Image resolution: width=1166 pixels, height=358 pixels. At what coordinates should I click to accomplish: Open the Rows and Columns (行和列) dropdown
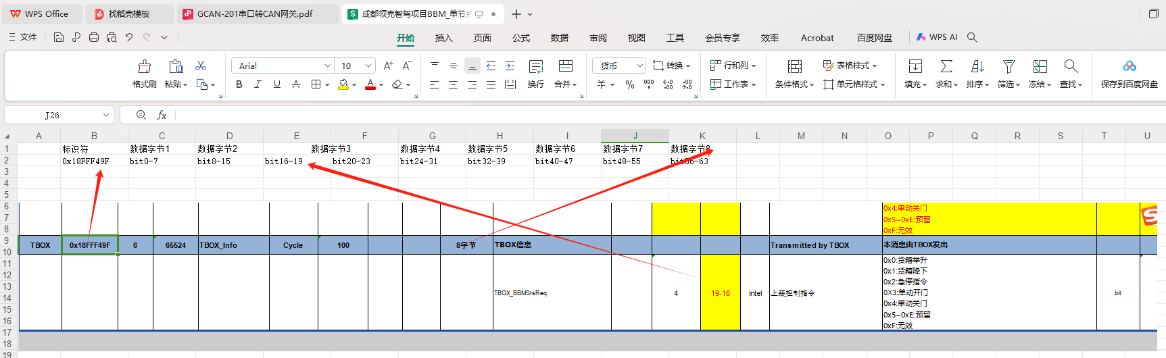733,66
